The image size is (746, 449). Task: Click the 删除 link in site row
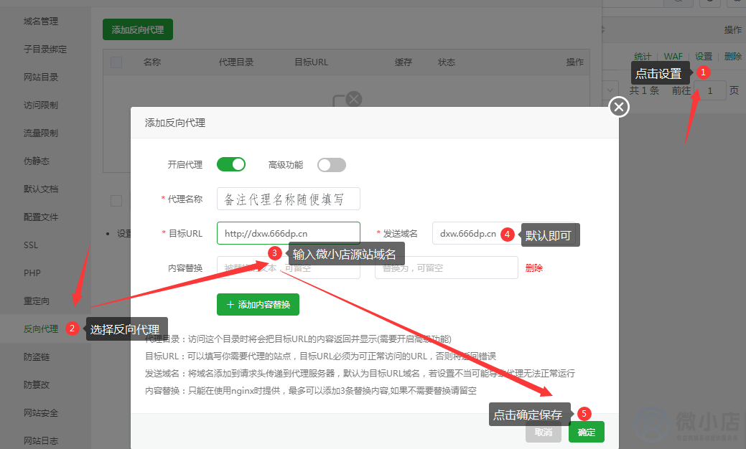732,57
